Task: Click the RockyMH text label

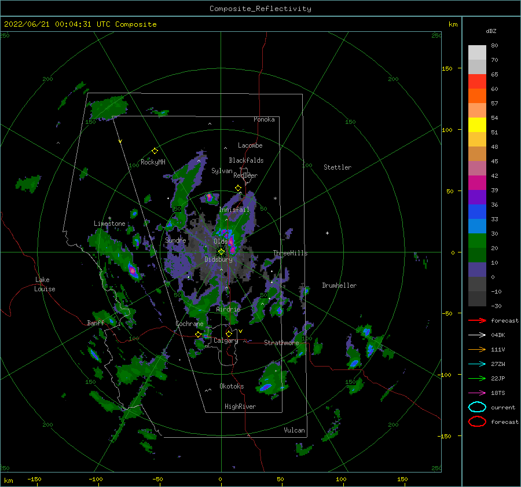Action: (153, 162)
